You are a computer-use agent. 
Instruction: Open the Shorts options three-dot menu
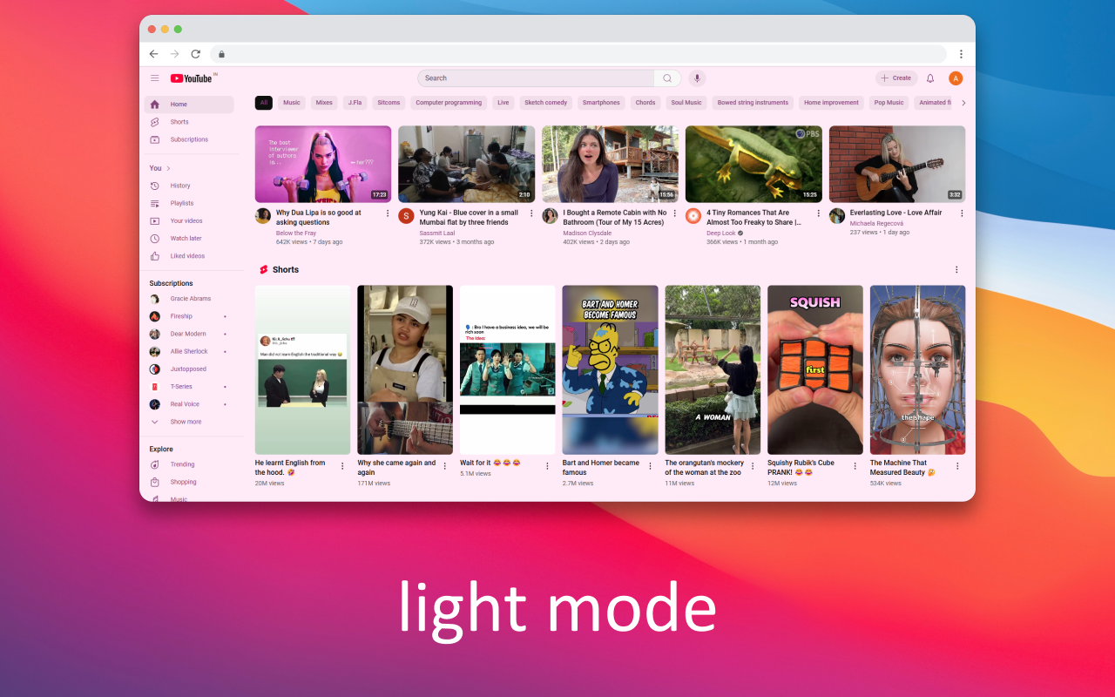956,269
